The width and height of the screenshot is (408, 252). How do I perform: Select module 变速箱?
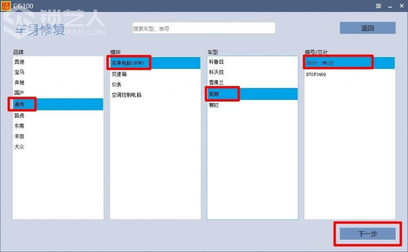(155, 74)
